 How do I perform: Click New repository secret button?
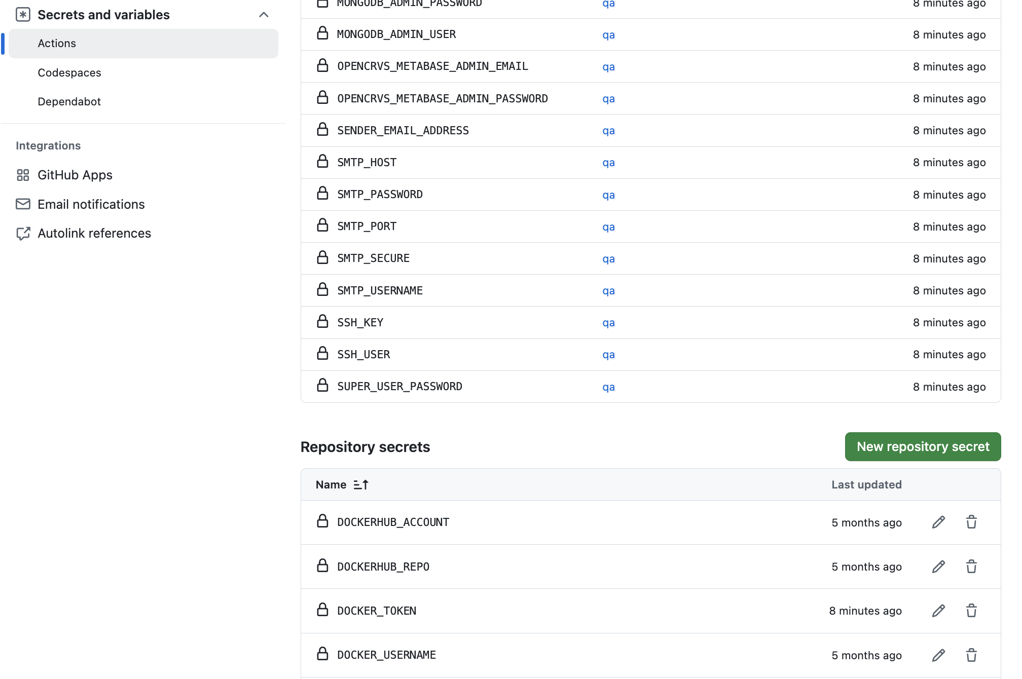point(923,447)
